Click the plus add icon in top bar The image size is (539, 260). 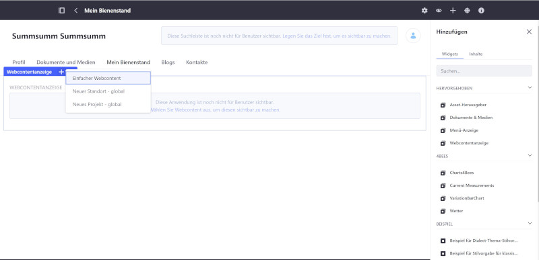[x=453, y=11]
